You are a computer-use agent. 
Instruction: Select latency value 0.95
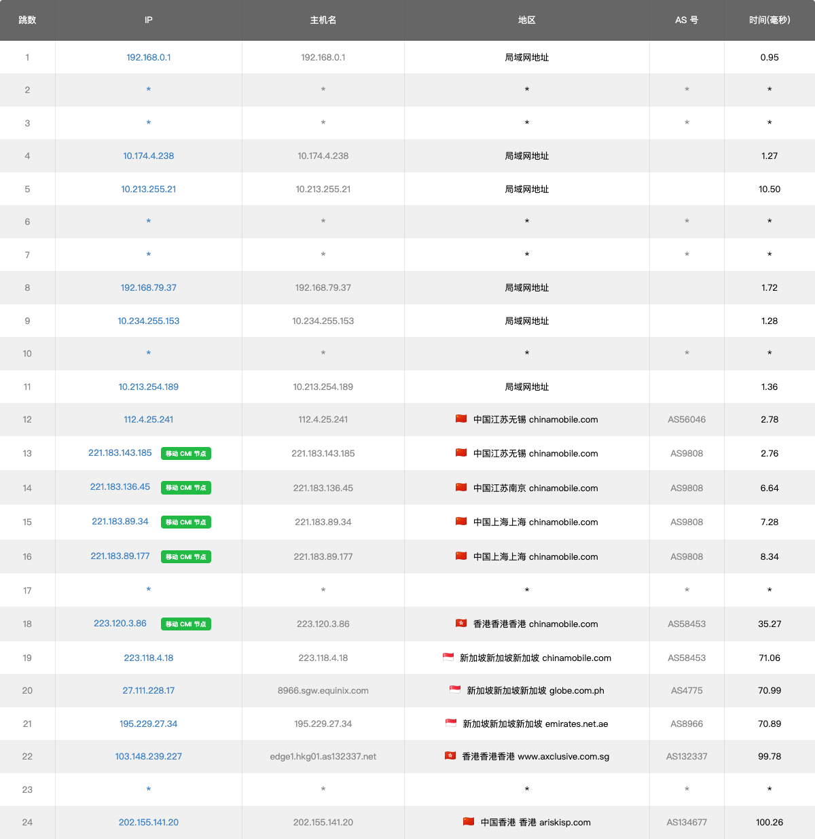769,57
